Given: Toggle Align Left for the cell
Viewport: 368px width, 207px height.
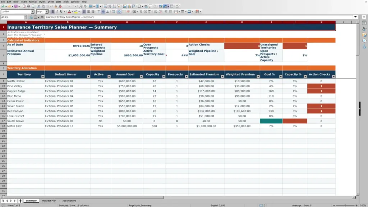Looking at the screenshot, I should [84, 12].
